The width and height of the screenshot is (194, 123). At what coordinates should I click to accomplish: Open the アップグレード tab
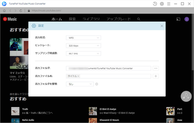click(x=119, y=19)
